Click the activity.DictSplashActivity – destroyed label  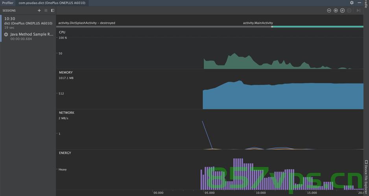[87, 23]
